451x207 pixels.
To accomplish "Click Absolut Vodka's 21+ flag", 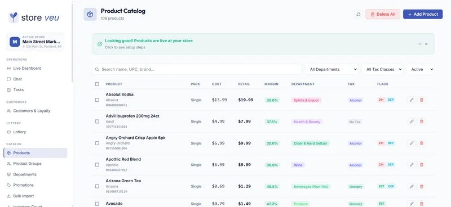I will click(381, 100).
